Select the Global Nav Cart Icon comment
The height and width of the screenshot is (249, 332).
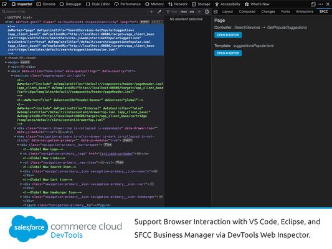[x=47, y=180]
